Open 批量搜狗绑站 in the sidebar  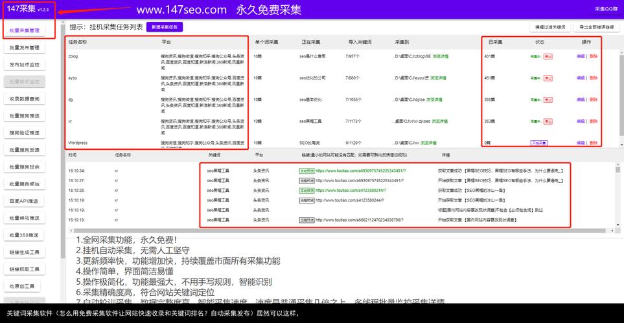[x=24, y=184]
